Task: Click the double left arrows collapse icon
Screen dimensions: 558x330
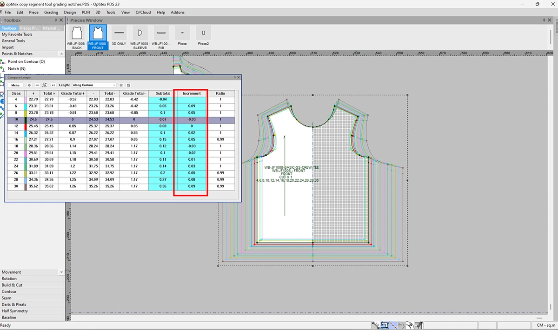Action: [53, 85]
